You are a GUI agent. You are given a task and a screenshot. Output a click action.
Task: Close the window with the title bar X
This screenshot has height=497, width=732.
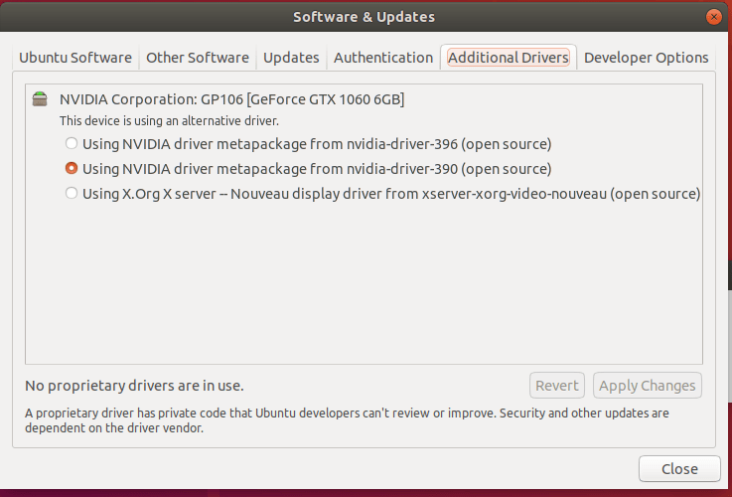point(712,17)
